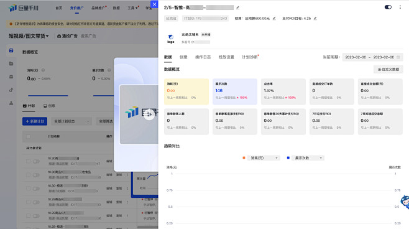Screen dimensions: 409x229
Task: Tick the second 10.30 plan row checkbox
Action: tap(28, 175)
